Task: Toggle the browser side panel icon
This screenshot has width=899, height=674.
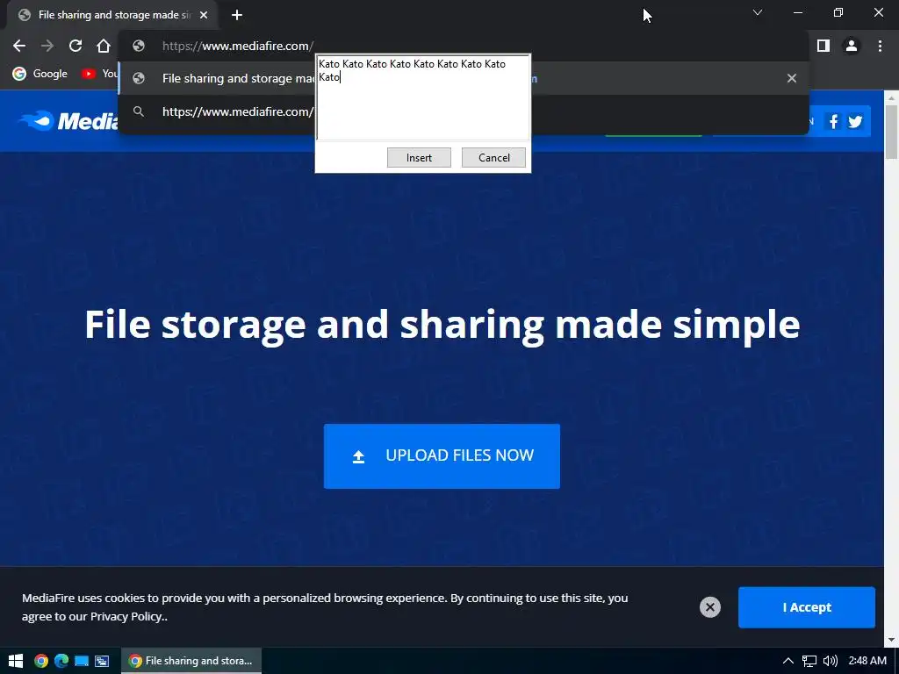Action: coord(823,46)
